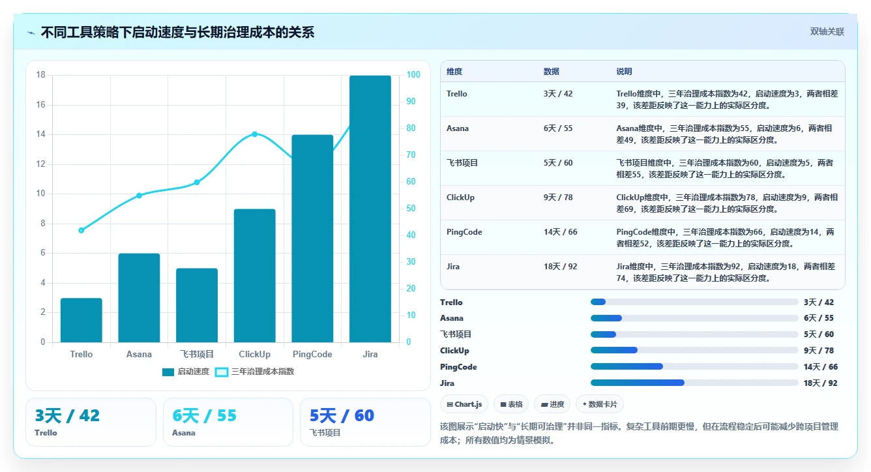The width and height of the screenshot is (871, 472).
Task: Click the 飞书项目 data point on the line
Action: pyautogui.click(x=197, y=182)
